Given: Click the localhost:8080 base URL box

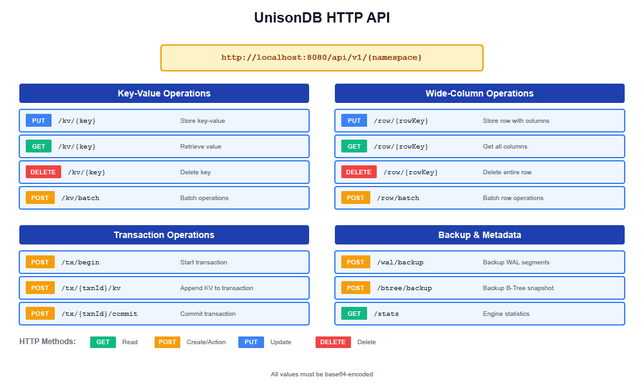Looking at the screenshot, I should pyautogui.click(x=322, y=57).
